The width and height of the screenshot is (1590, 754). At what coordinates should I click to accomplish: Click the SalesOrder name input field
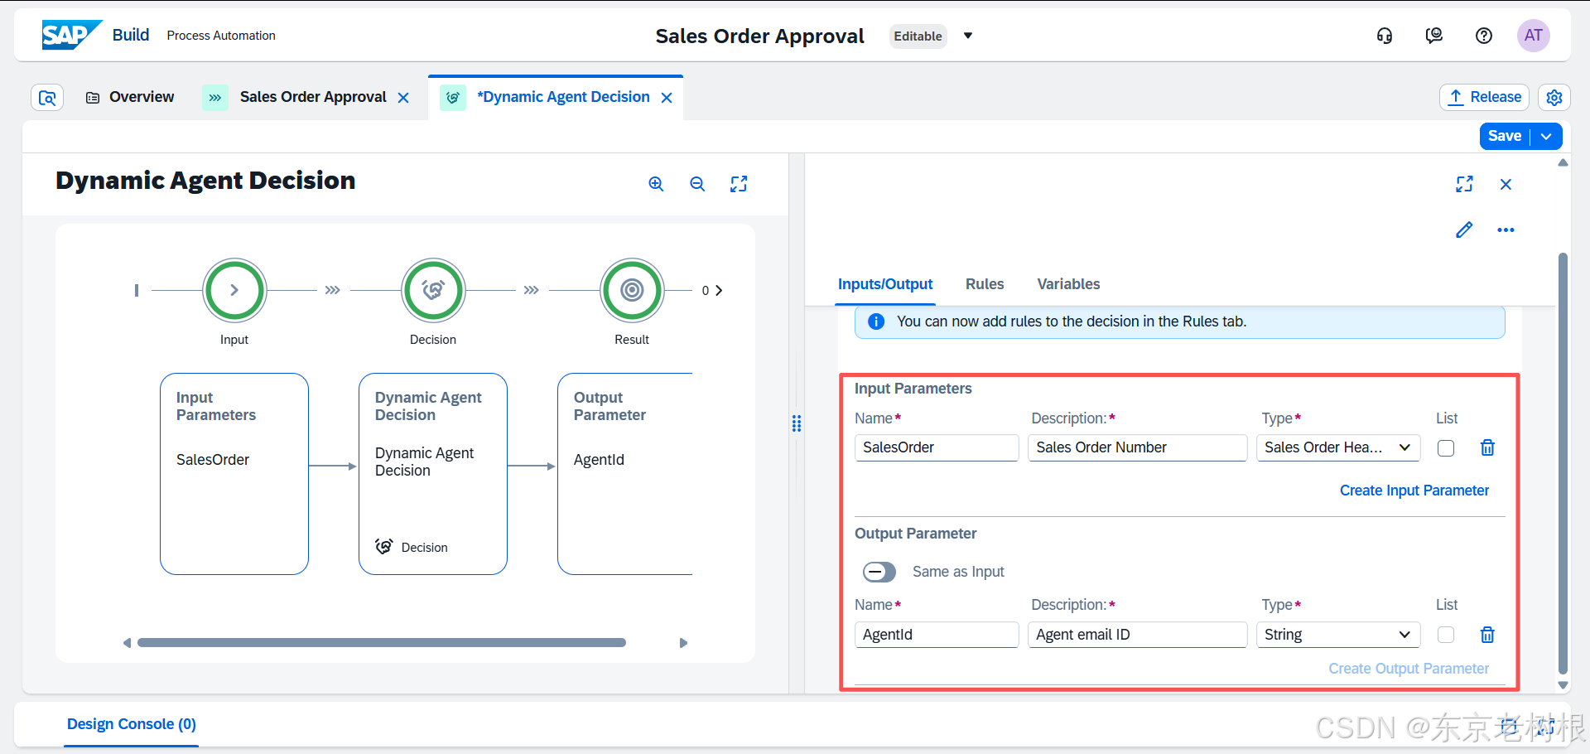937,447
